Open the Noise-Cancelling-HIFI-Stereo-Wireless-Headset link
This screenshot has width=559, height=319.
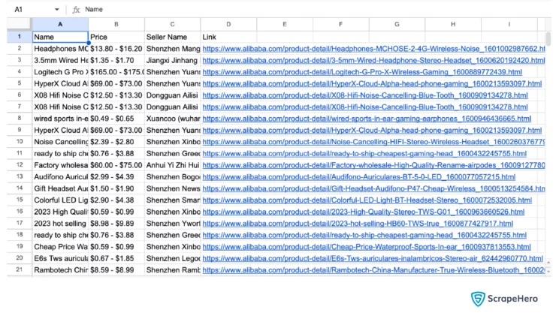click(x=373, y=142)
